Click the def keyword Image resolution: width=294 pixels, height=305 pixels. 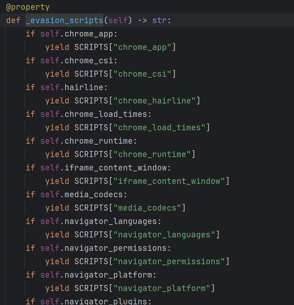13,20
